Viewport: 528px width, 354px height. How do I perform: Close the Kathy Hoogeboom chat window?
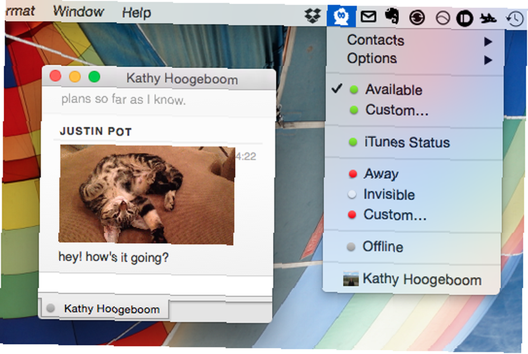coord(55,76)
